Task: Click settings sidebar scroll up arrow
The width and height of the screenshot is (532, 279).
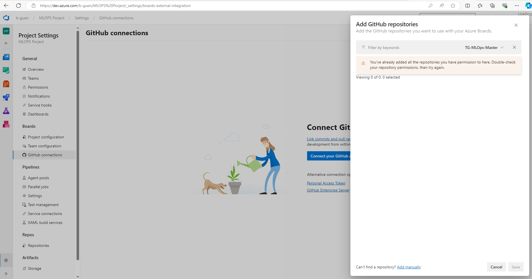Action: tap(78, 28)
